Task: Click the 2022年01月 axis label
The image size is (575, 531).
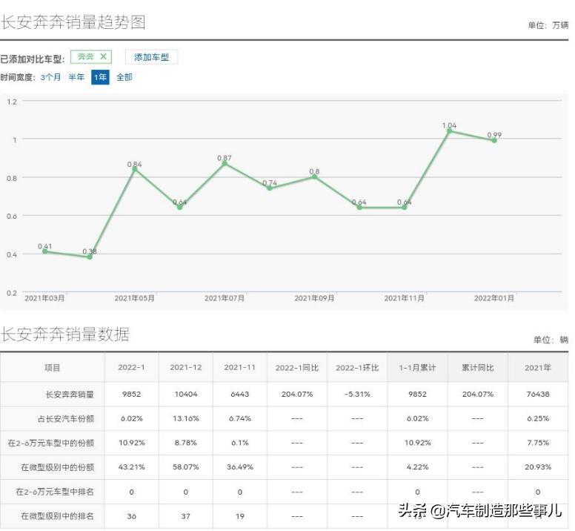Action: [x=494, y=298]
